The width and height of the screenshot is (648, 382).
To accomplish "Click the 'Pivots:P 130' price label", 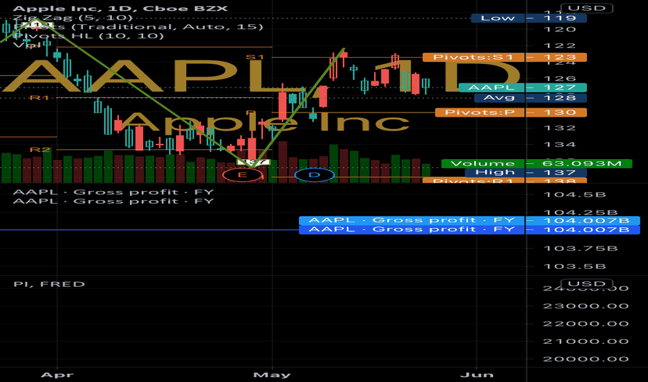I will click(511, 113).
